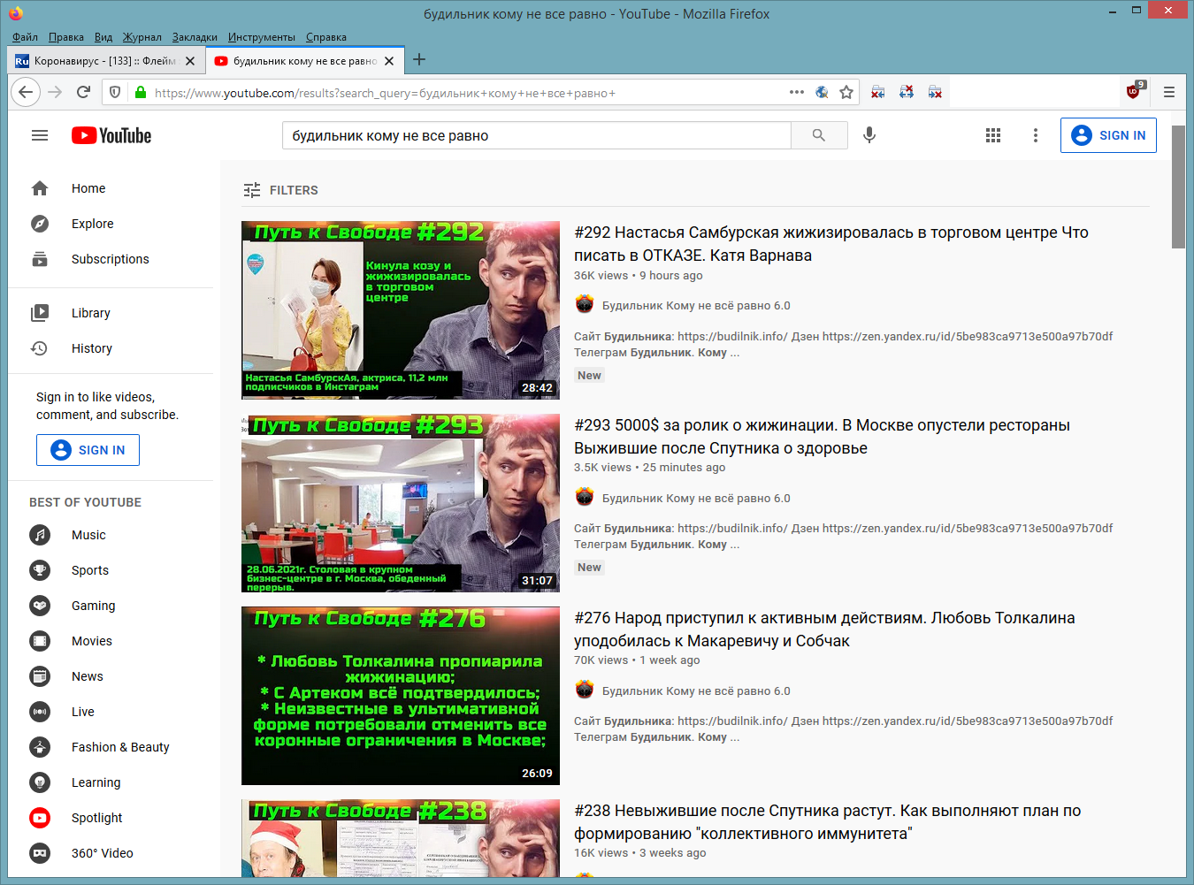This screenshot has height=885, width=1194.
Task: Open the #293 video thumbnail
Action: [x=401, y=503]
